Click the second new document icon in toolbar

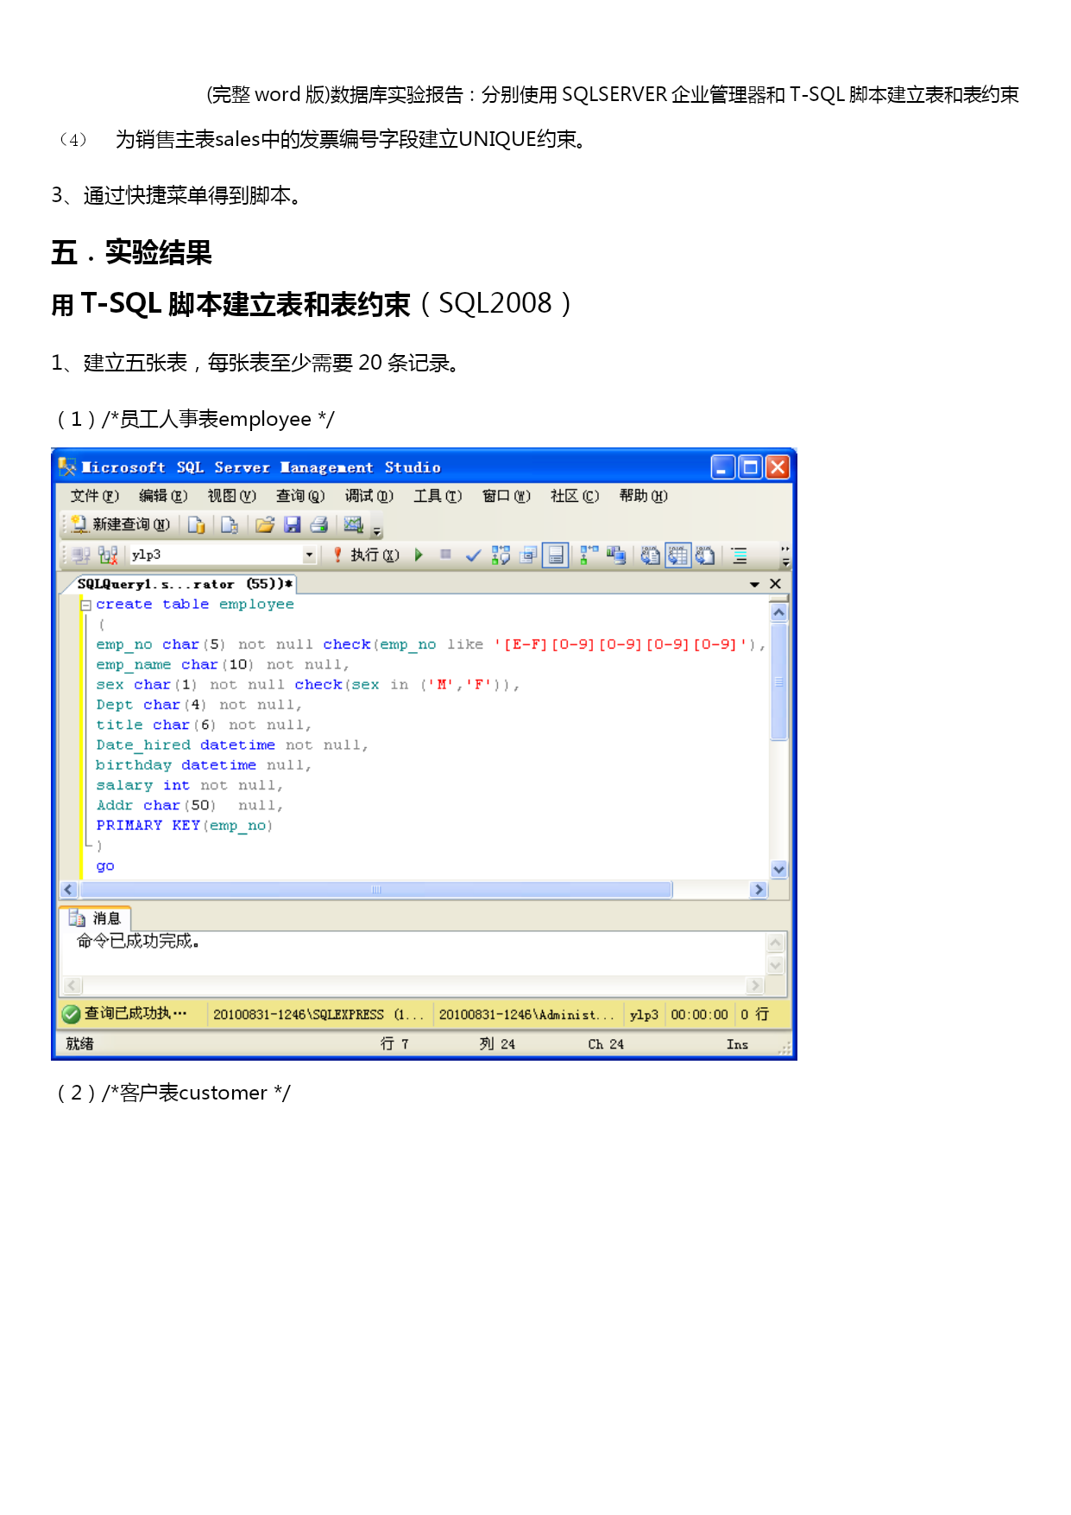[x=230, y=524]
